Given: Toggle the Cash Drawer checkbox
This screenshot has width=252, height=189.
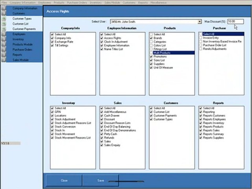Looking at the screenshot, I should 102,115.
